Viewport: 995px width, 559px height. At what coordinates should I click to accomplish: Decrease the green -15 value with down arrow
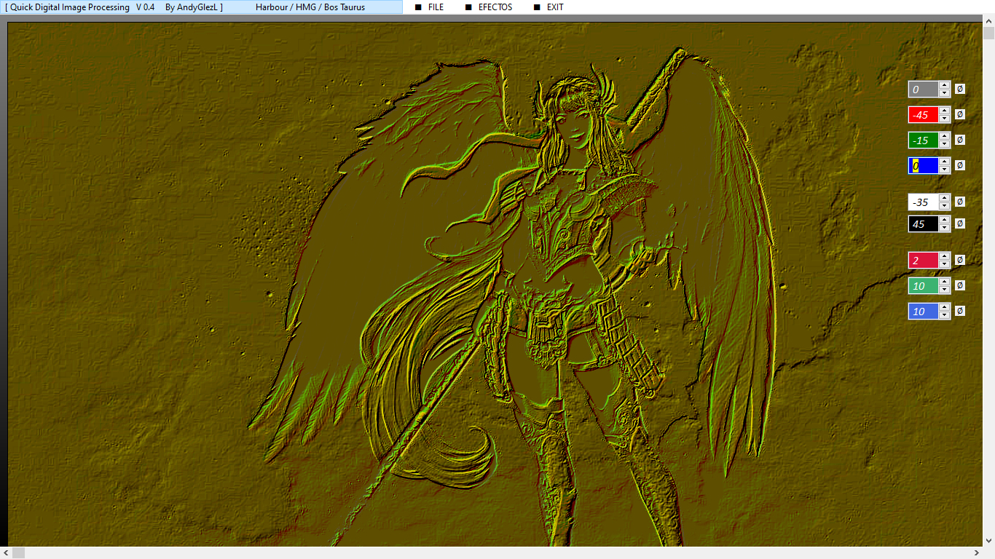tap(945, 144)
